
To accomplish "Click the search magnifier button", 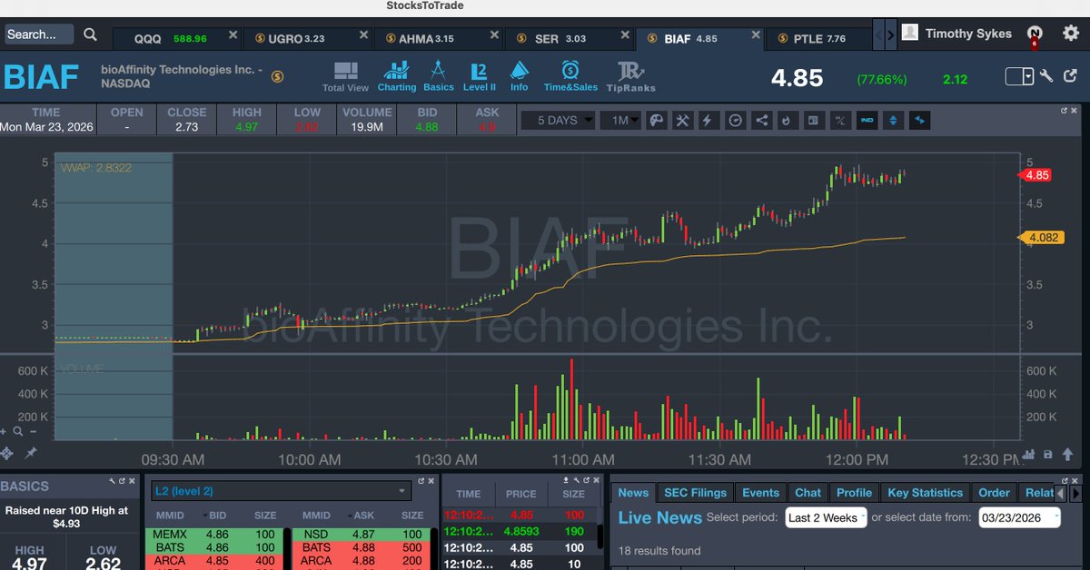I will pyautogui.click(x=89, y=34).
